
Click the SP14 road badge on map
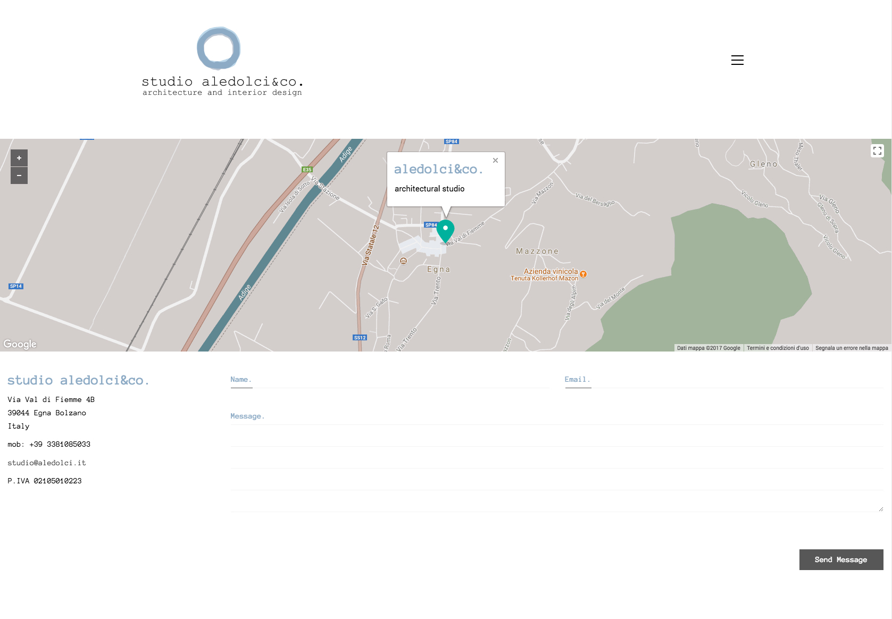coord(16,286)
